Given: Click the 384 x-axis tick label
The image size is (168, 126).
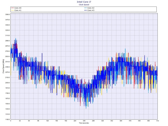Looking at the screenshot, I should pos(121,121).
